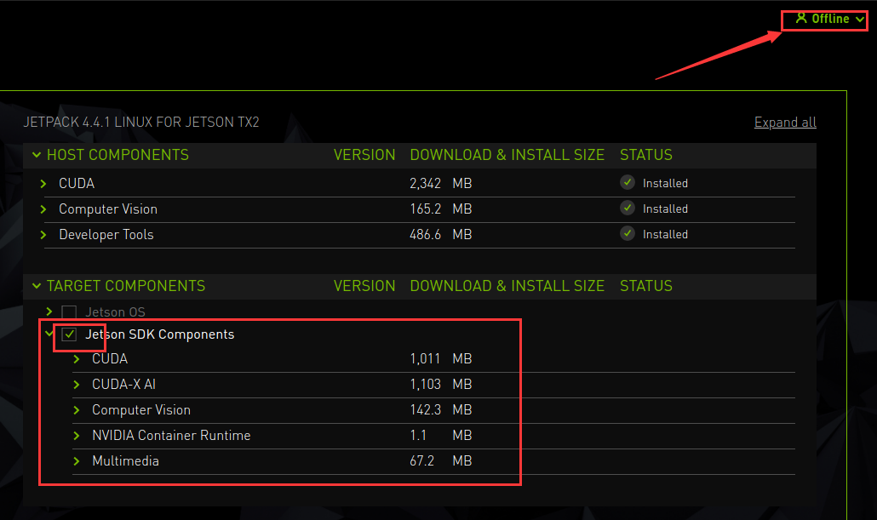877x520 pixels.
Task: Click the 2,342 MB size value
Action: 441,183
